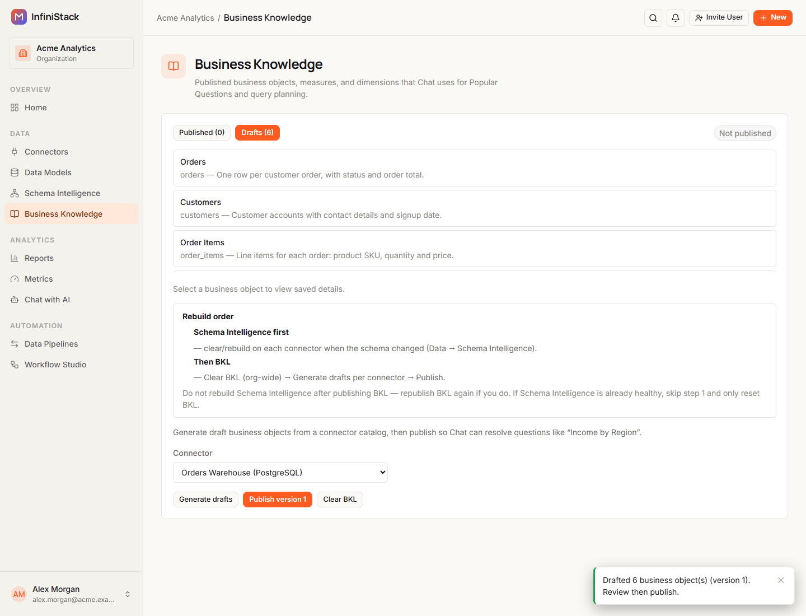Open Data Pipelines in sidebar
The height and width of the screenshot is (616, 806).
click(71, 344)
